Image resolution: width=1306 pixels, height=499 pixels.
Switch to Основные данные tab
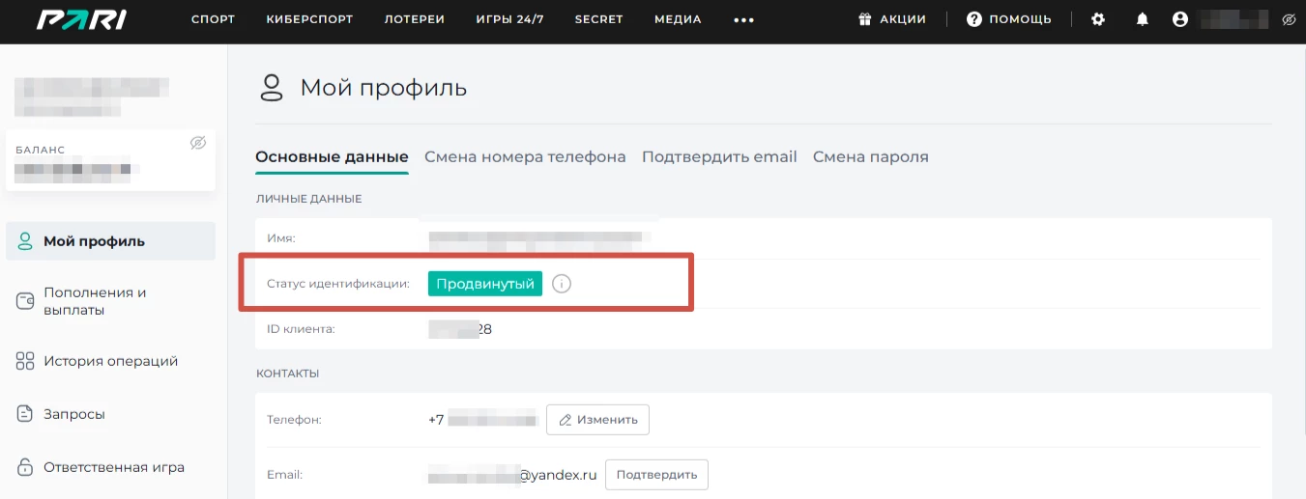click(332, 156)
